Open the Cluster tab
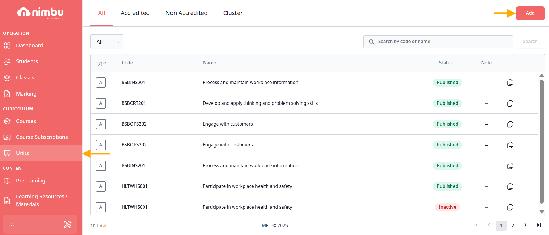The height and width of the screenshot is (235, 549). pos(233,13)
